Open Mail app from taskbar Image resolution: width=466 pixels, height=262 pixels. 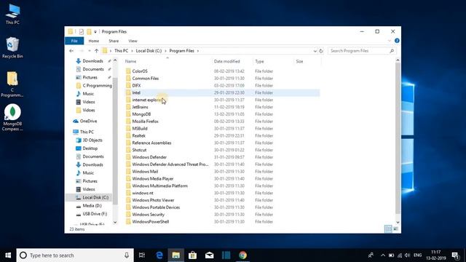(x=209, y=255)
